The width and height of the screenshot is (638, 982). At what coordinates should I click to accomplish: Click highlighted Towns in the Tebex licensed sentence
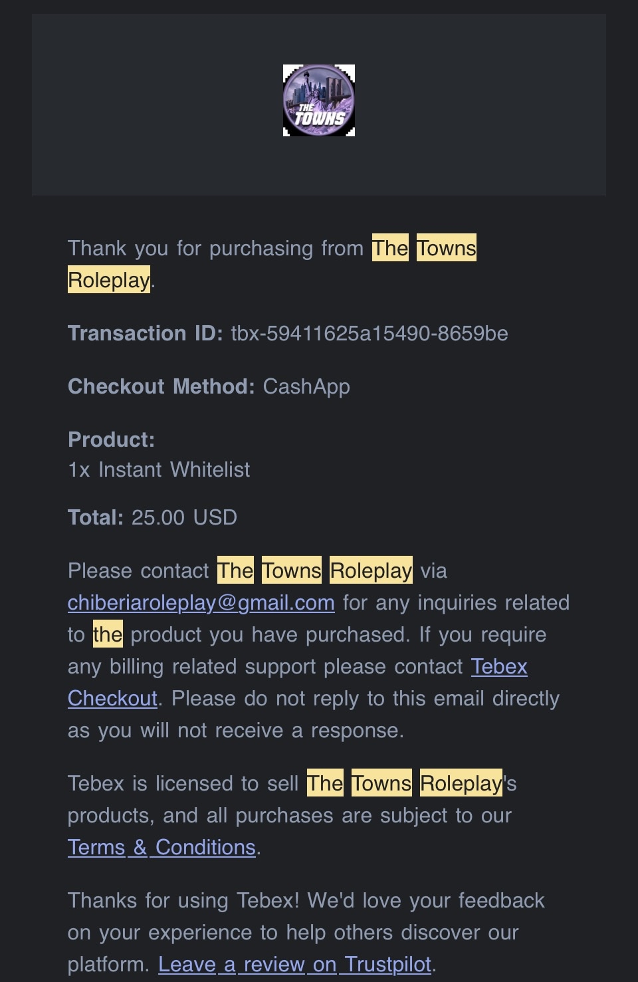click(x=381, y=783)
